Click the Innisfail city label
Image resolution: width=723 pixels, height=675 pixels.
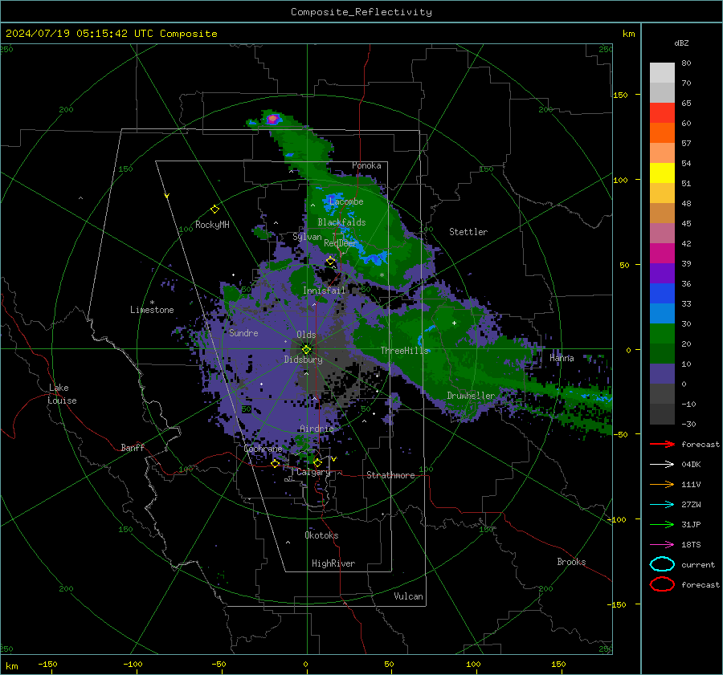(325, 291)
